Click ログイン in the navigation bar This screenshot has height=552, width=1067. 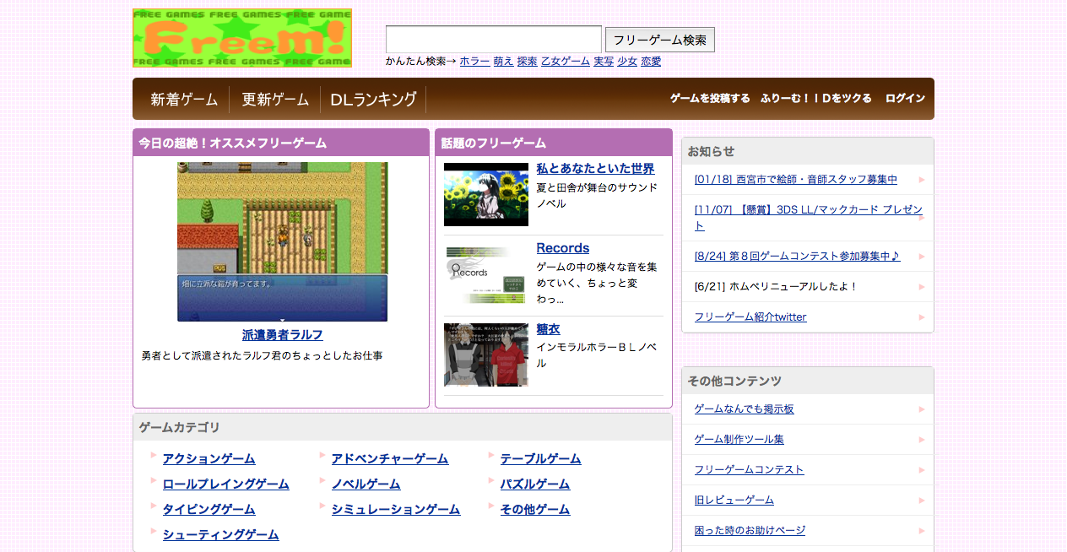pyautogui.click(x=905, y=99)
